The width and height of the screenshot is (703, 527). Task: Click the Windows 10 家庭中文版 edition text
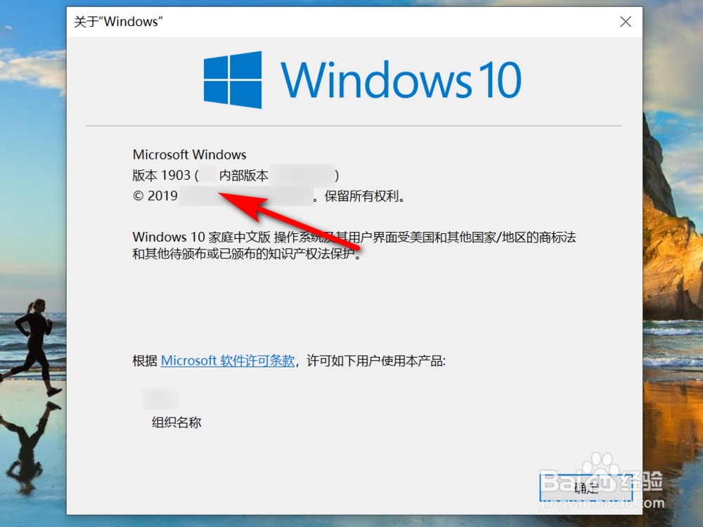201,237
